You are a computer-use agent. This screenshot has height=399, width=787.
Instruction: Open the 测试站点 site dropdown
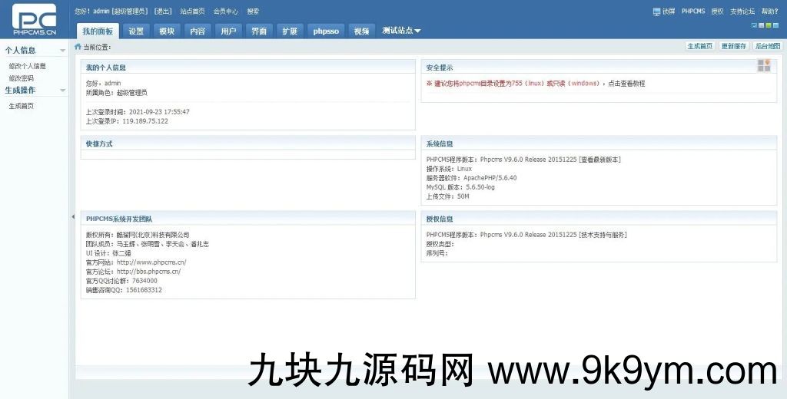point(401,31)
